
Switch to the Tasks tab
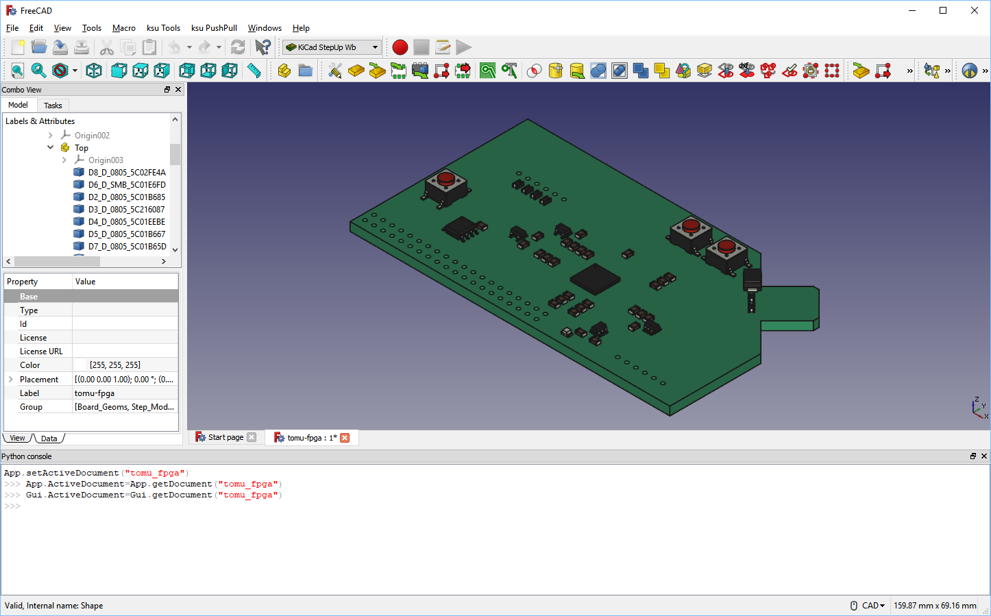[53, 105]
